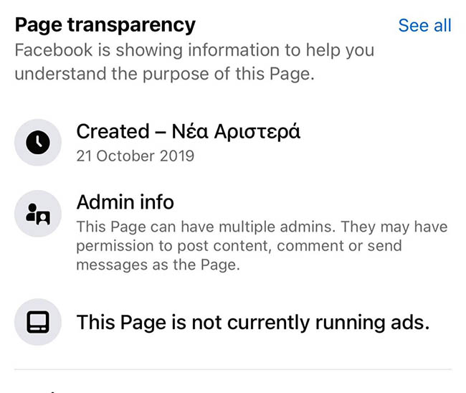Open the See all link
The height and width of the screenshot is (393, 466).
[x=424, y=25]
